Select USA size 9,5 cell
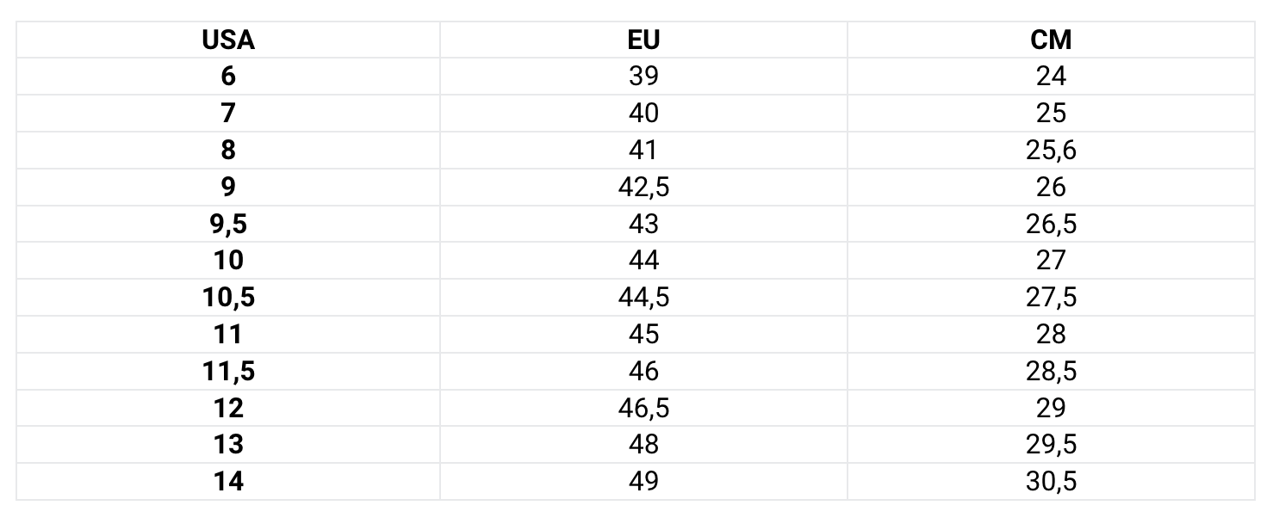1273x530 pixels. [228, 224]
